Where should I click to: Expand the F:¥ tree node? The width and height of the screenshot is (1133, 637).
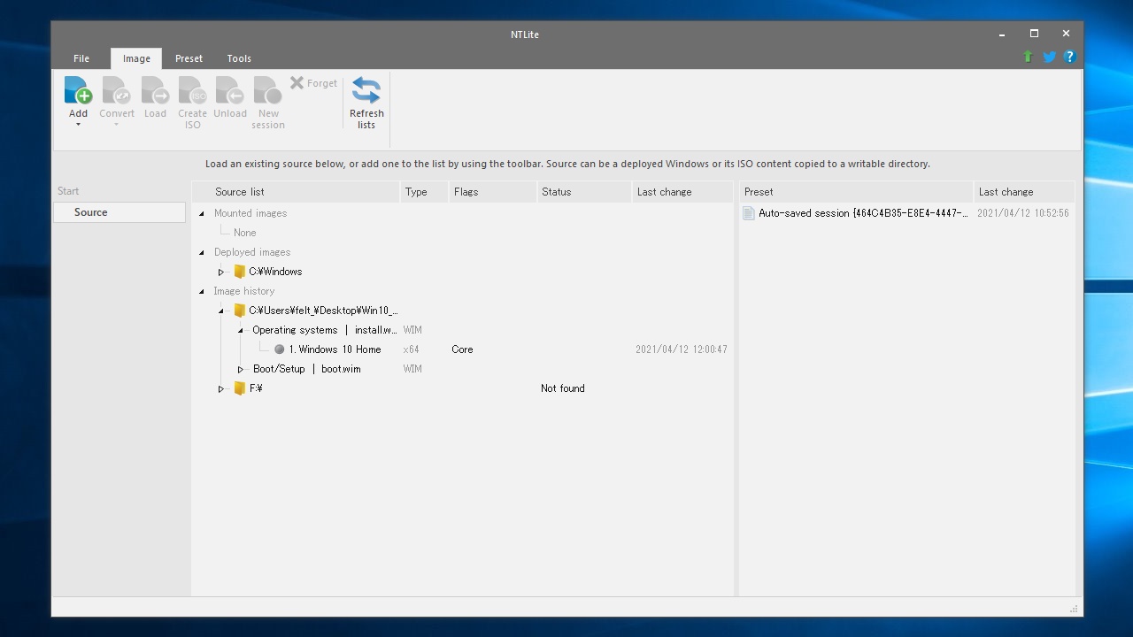point(221,388)
